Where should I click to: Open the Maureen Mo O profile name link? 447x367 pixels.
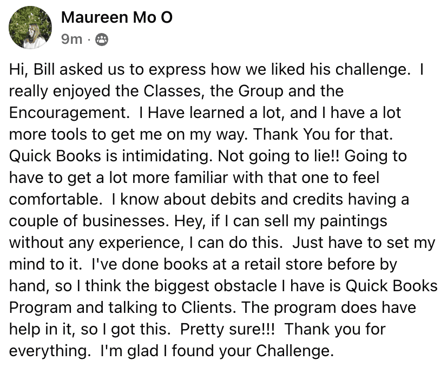117,18
